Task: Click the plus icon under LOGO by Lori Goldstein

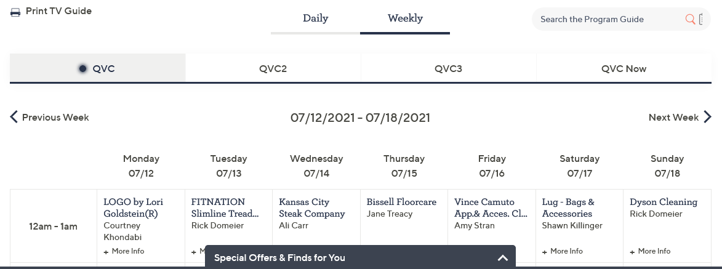Action: 106,252
